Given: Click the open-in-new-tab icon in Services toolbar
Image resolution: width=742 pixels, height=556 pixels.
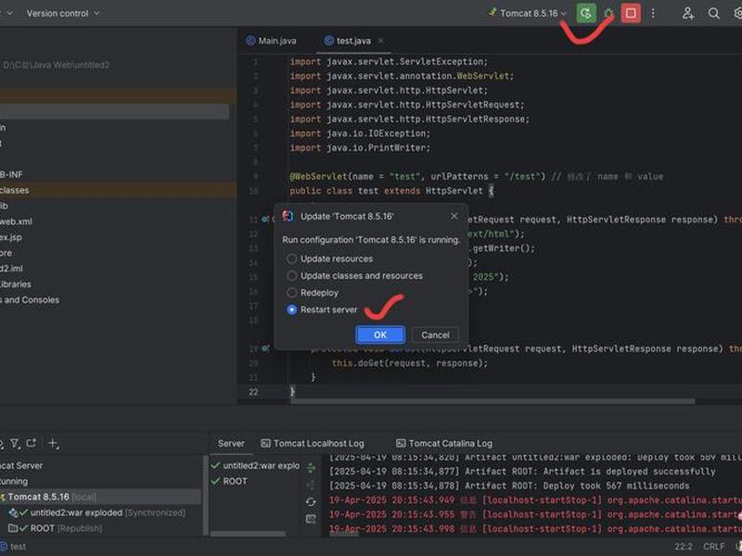Looking at the screenshot, I should (x=32, y=444).
